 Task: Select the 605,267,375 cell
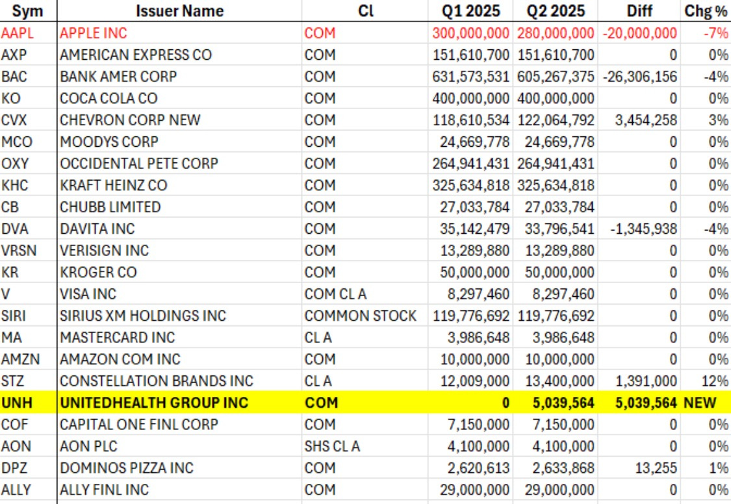[556, 77]
